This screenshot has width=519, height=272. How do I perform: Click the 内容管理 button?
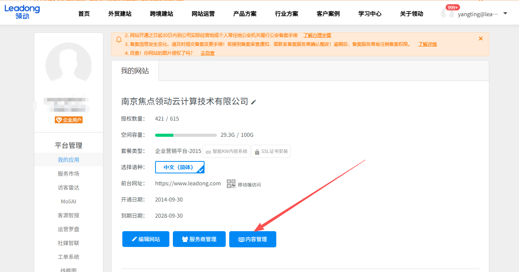pos(252,239)
